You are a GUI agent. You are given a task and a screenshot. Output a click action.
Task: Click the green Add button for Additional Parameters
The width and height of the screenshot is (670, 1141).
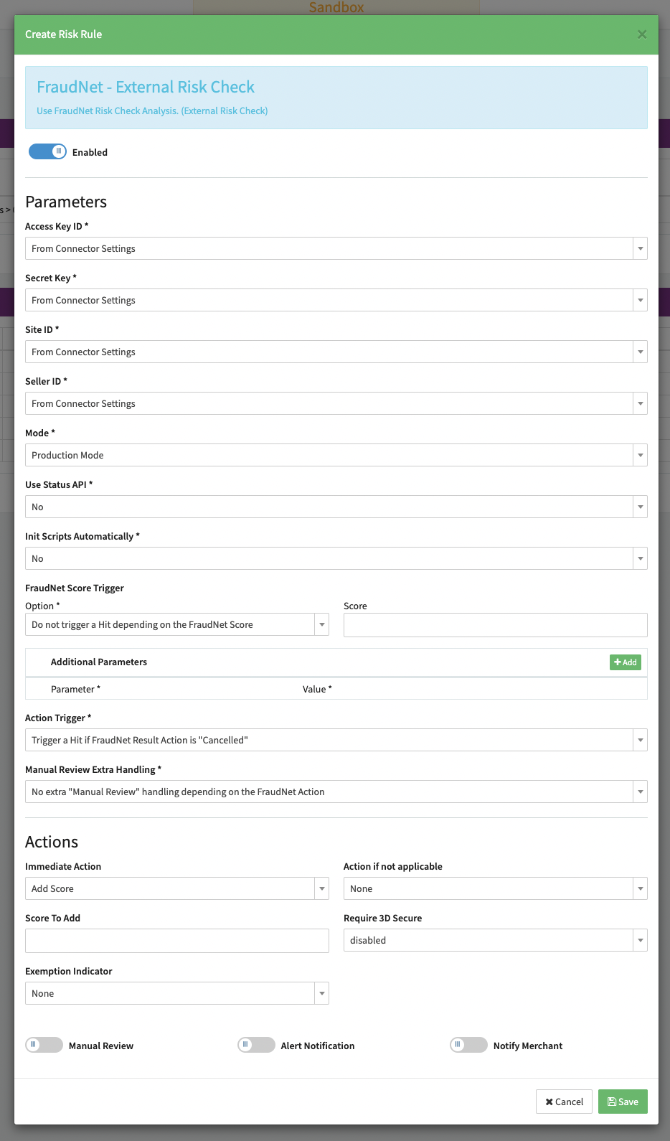(x=625, y=662)
